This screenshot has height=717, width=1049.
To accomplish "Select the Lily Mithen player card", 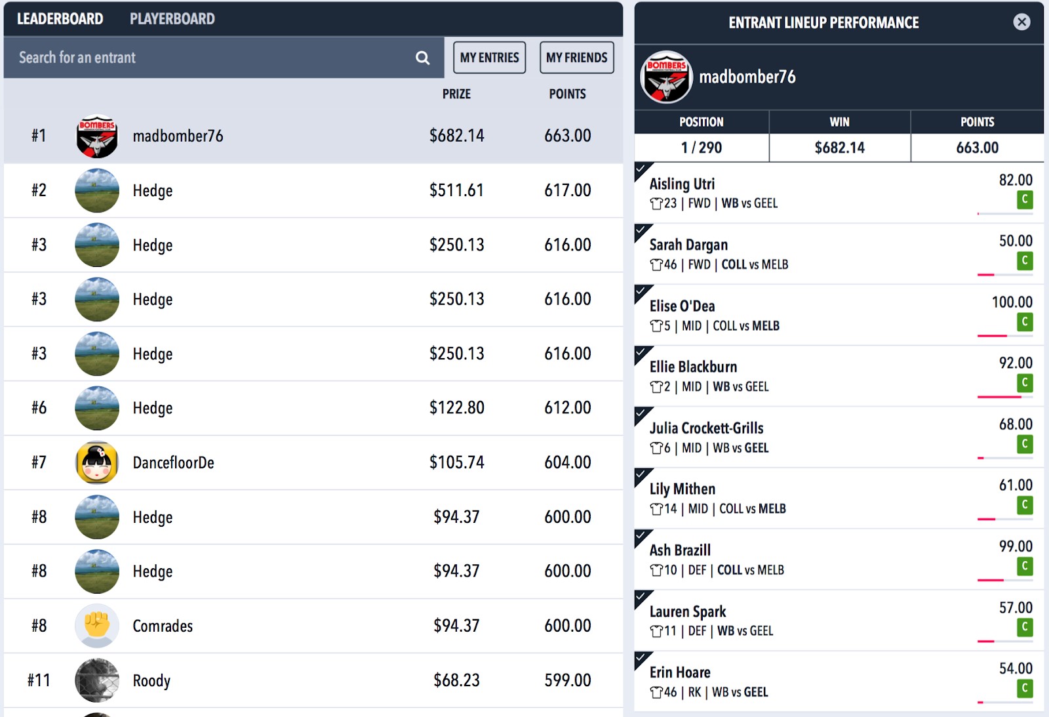I will point(839,498).
